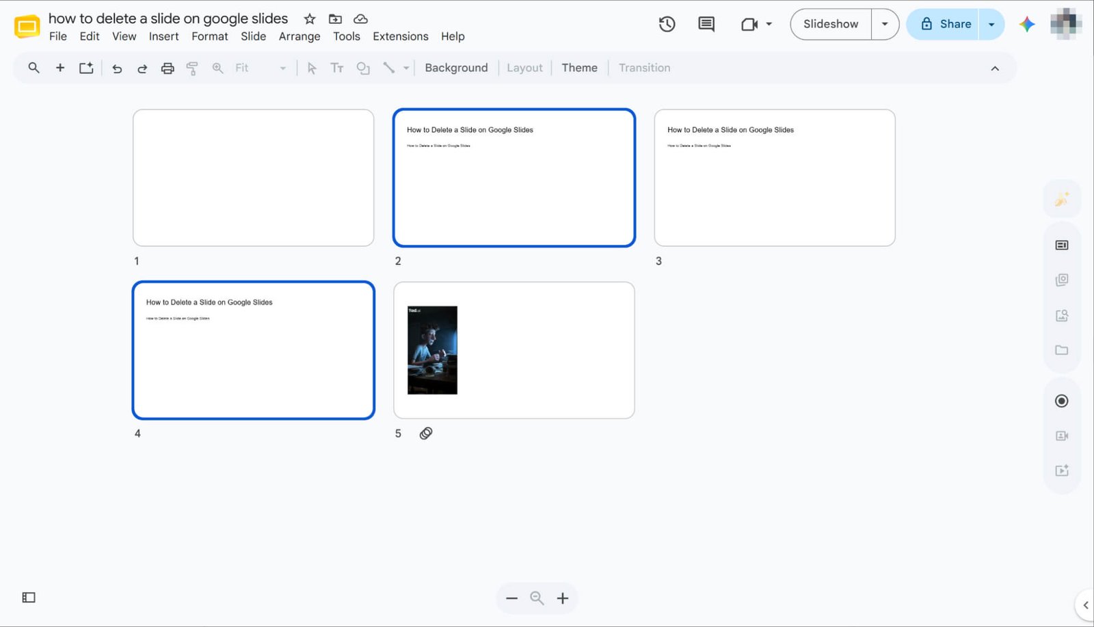1094x627 pixels.
Task: Click the video call camera icon
Action: click(x=749, y=24)
